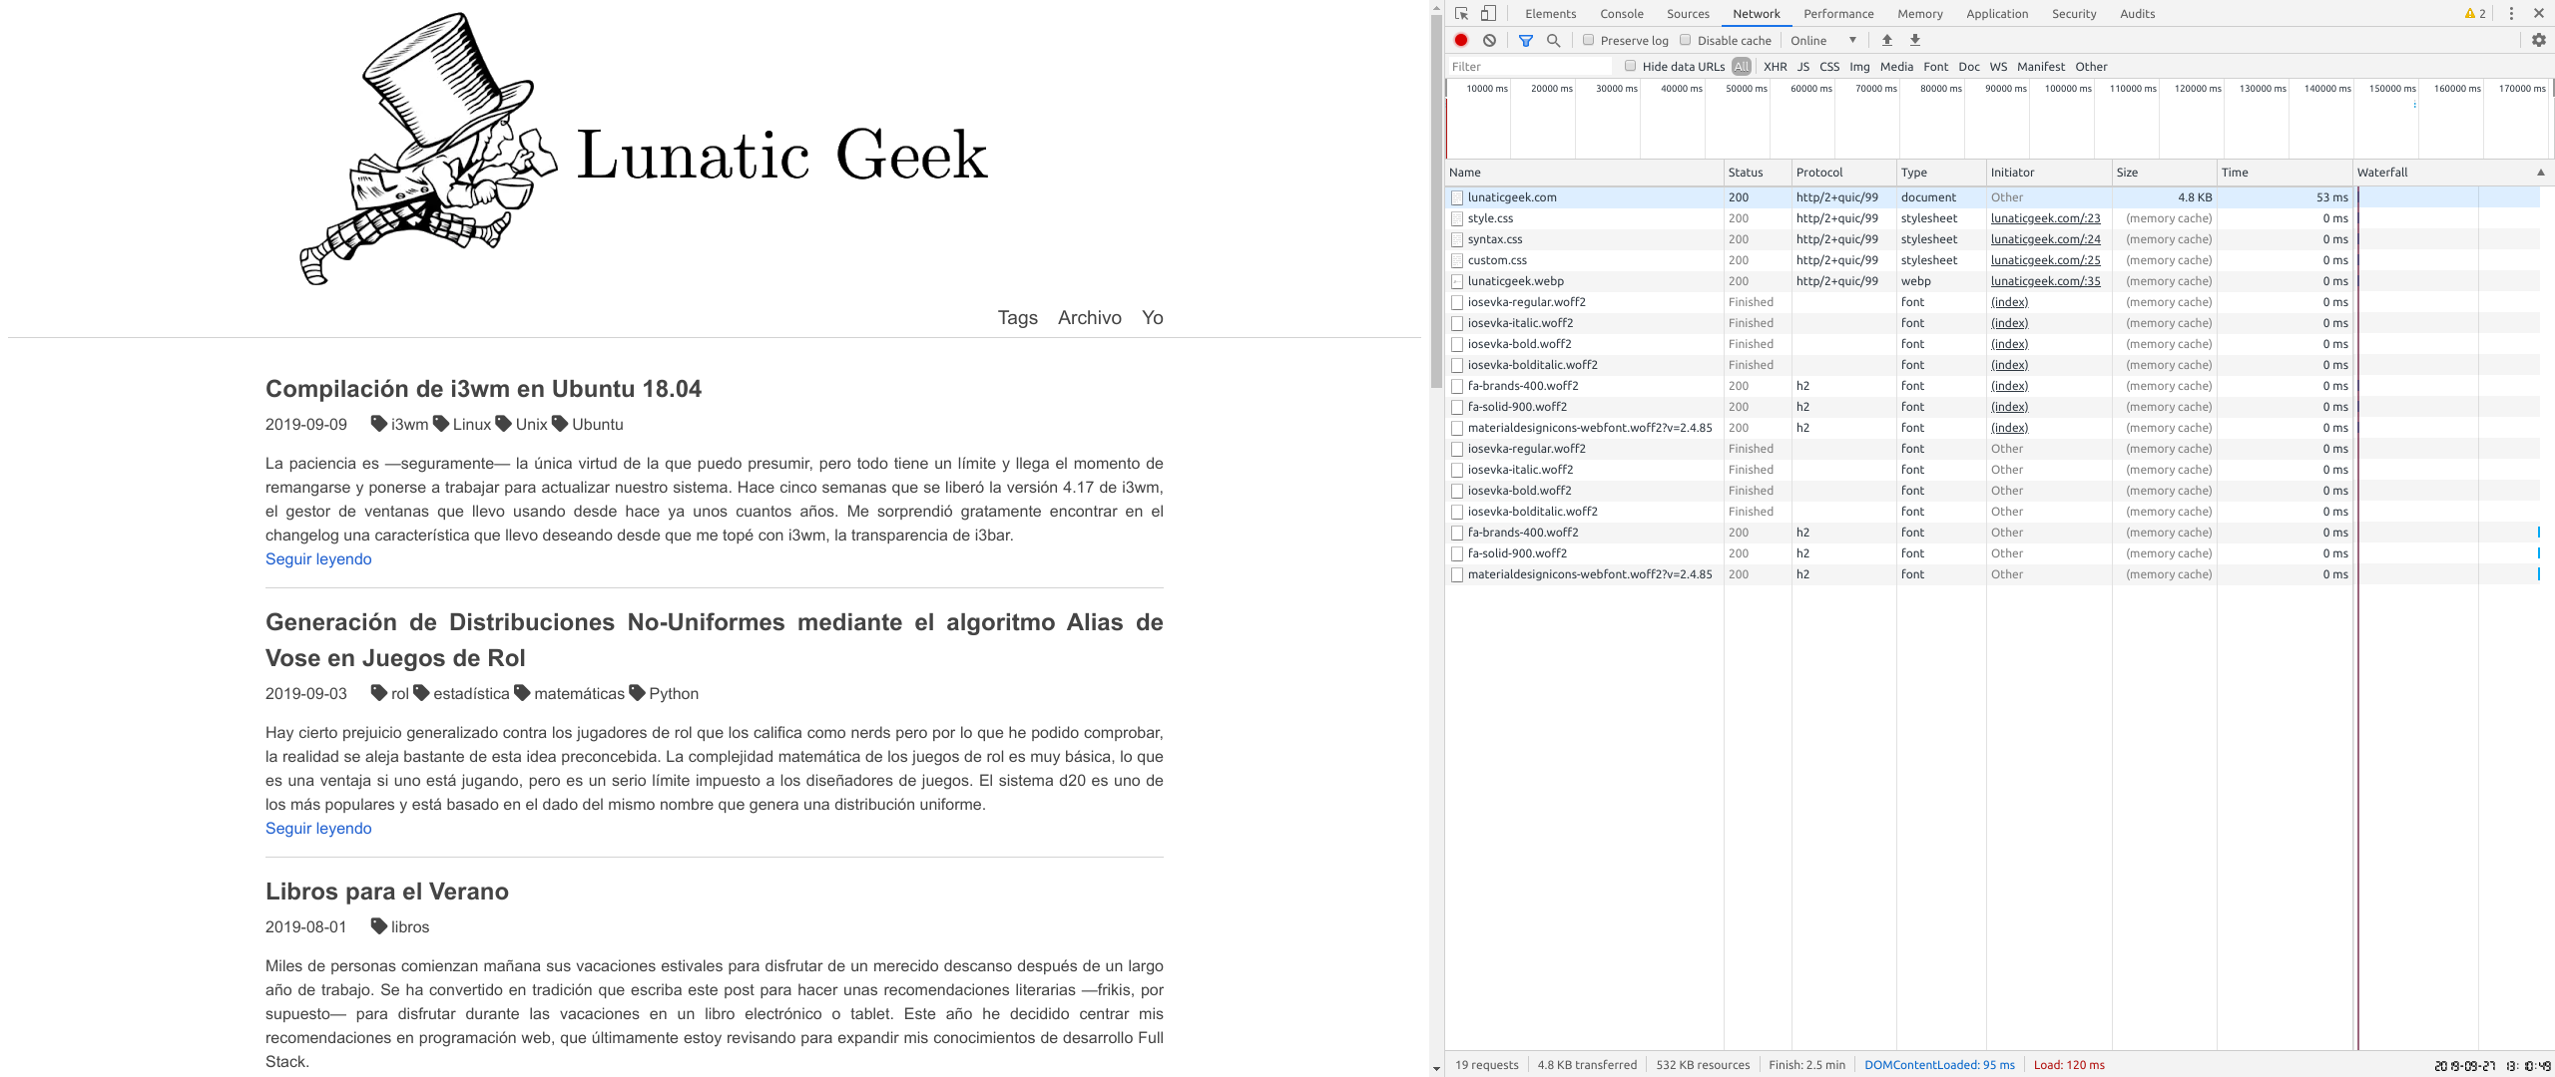Viewport: 2555px width, 1077px height.
Task: Open the Online throttling dropdown
Action: pyautogui.click(x=1822, y=40)
